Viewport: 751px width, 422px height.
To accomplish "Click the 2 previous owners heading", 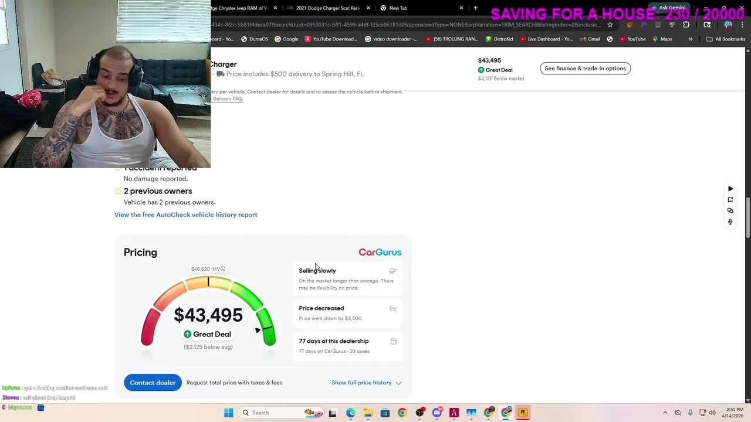I will (x=158, y=191).
